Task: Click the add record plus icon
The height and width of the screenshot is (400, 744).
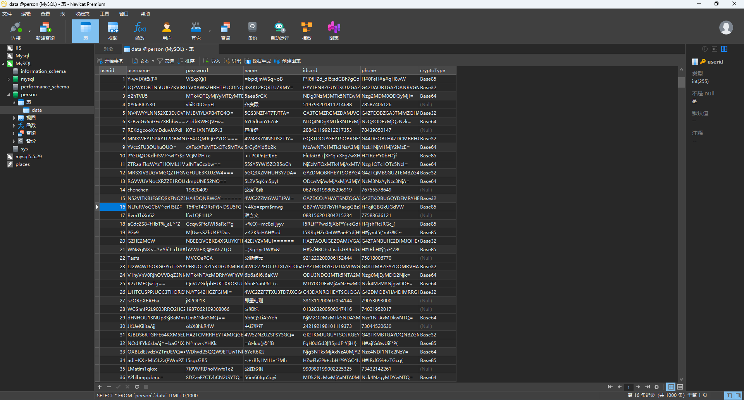Action: (100, 387)
